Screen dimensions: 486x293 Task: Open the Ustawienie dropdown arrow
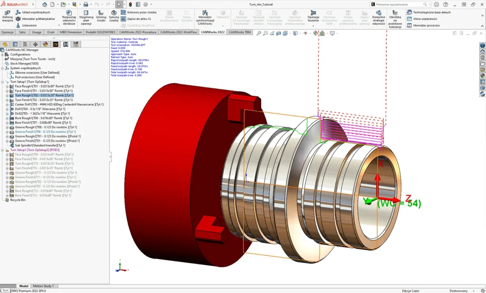[x=59, y=26]
